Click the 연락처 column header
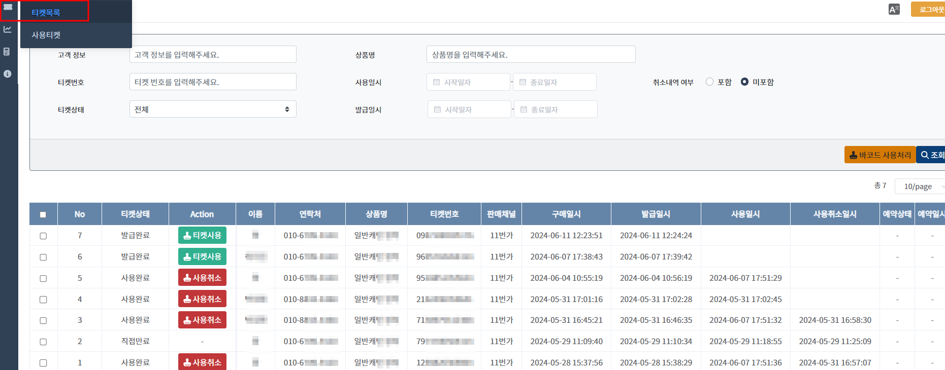Viewport: 945px width, 370px height. coord(310,214)
